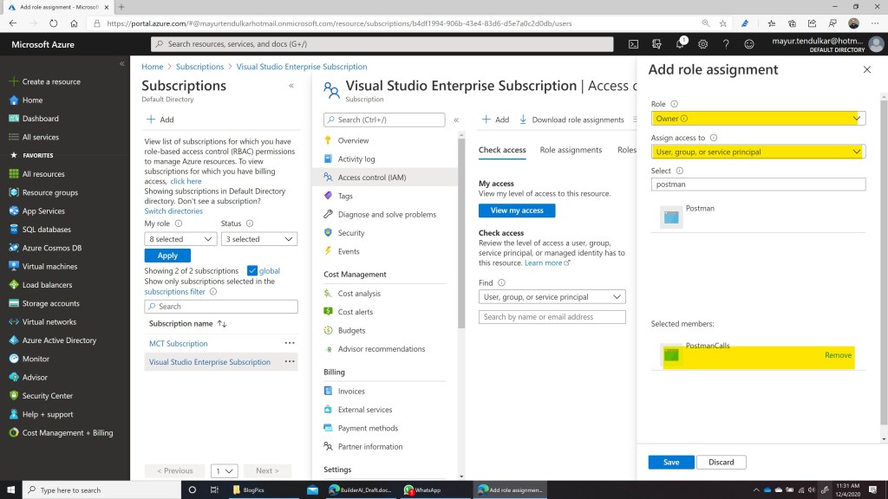Open the Assign access to dropdown
888x499 pixels.
tap(757, 152)
